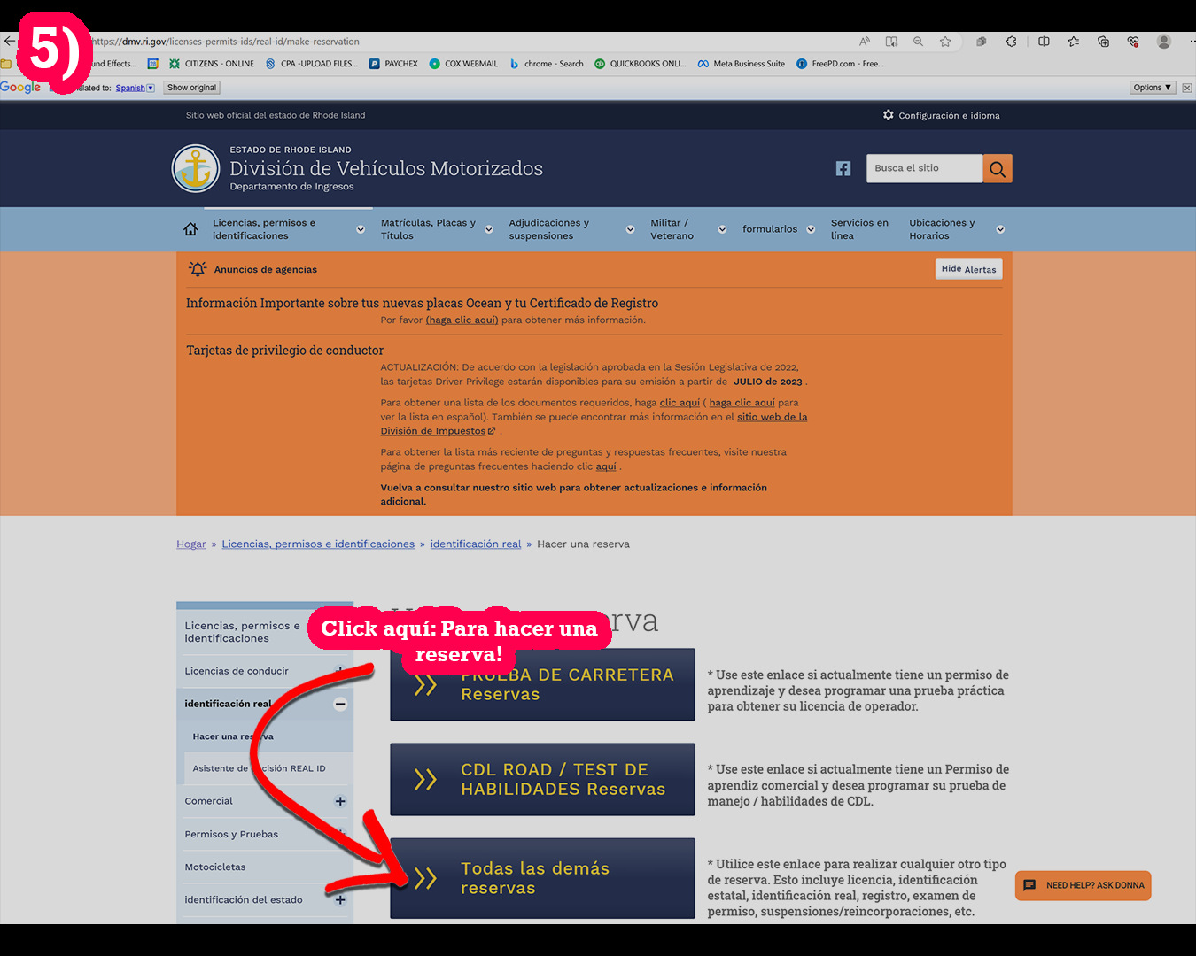This screenshot has width=1196, height=956.
Task: Click the zoom magnifier icon in address bar
Action: point(918,42)
